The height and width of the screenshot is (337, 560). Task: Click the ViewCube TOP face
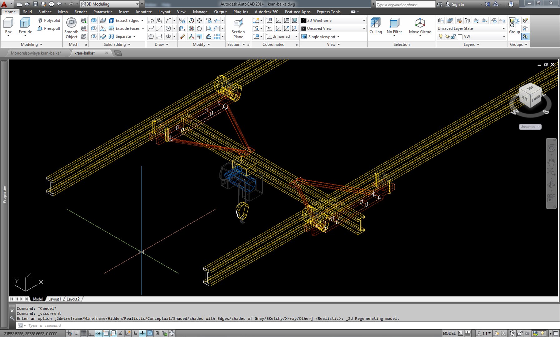pyautogui.click(x=530, y=88)
